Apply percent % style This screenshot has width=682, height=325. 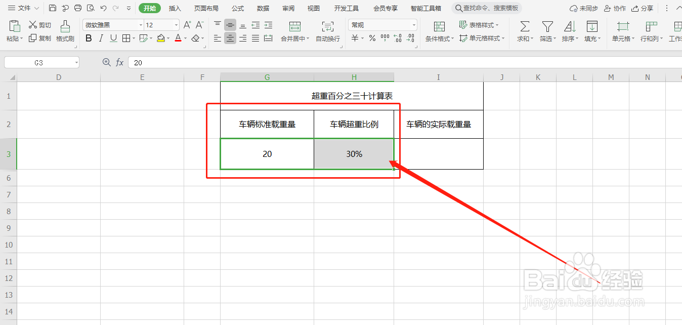point(372,38)
